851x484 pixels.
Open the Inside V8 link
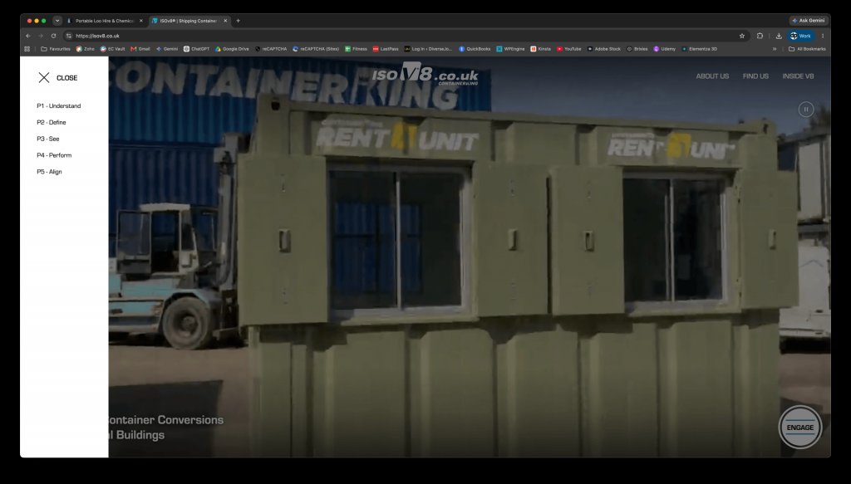click(x=798, y=76)
